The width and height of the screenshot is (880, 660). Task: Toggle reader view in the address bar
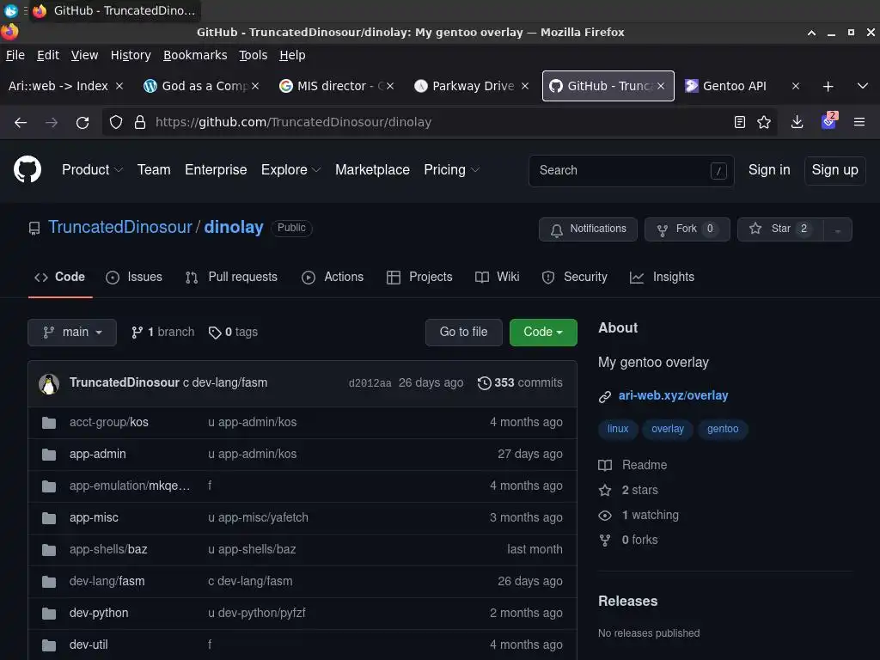[x=740, y=122]
